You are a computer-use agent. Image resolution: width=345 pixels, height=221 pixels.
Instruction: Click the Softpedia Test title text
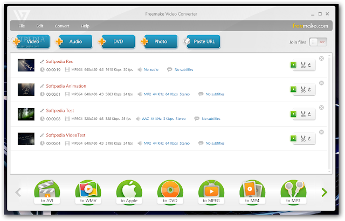point(60,110)
